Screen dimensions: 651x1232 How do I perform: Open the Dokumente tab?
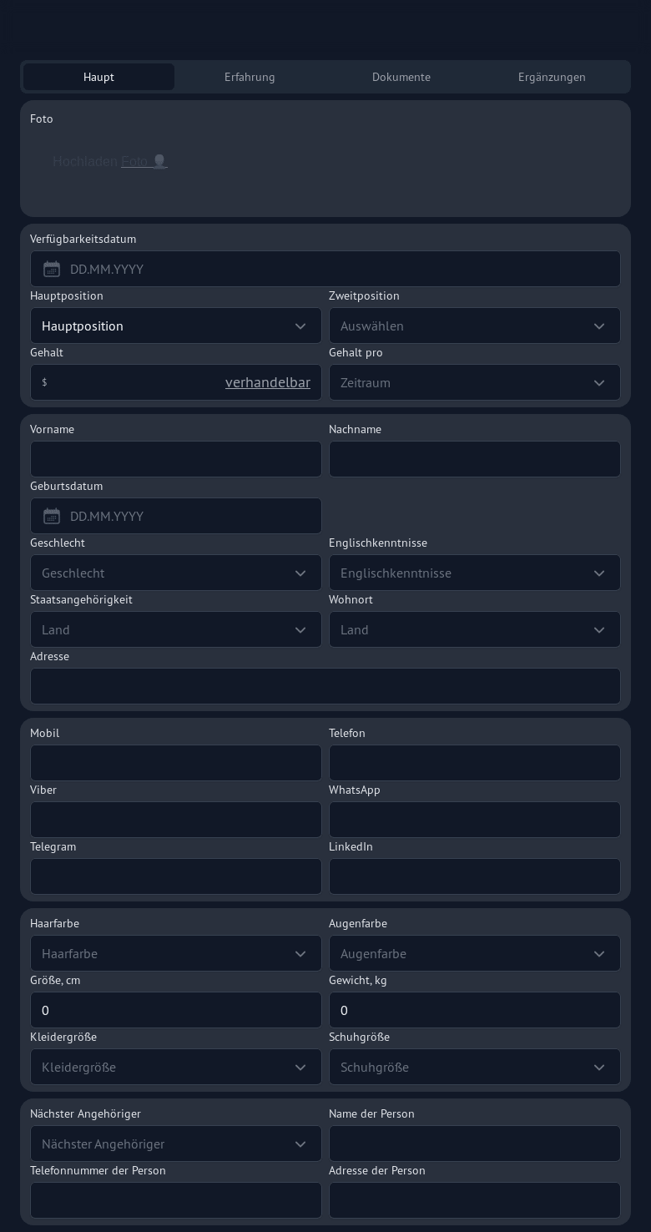click(401, 77)
